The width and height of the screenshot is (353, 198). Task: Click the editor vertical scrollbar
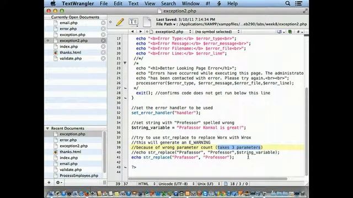point(307,131)
